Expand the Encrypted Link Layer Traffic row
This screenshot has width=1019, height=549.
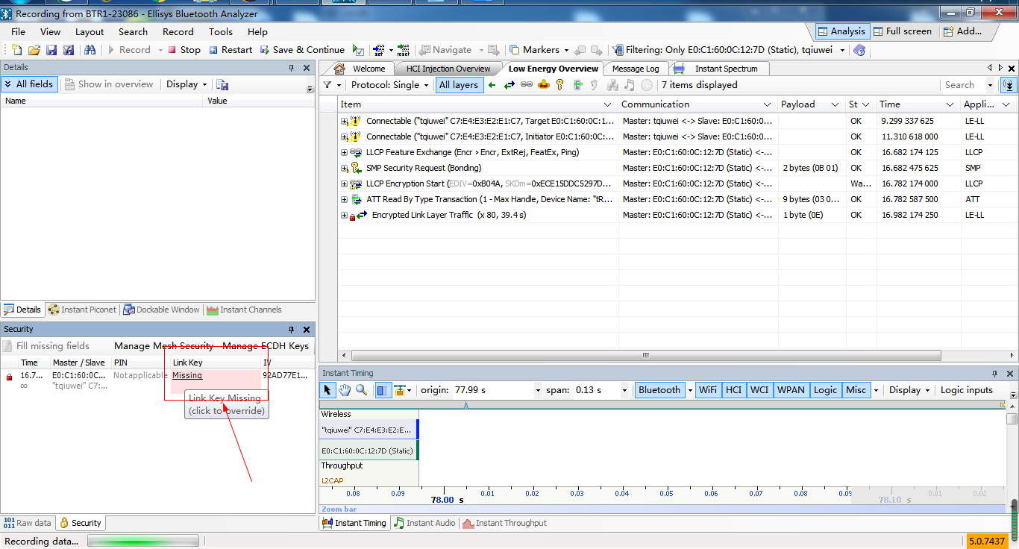click(x=345, y=216)
